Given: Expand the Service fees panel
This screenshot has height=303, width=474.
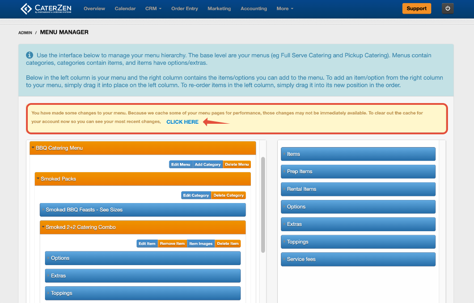Looking at the screenshot, I should (358, 259).
